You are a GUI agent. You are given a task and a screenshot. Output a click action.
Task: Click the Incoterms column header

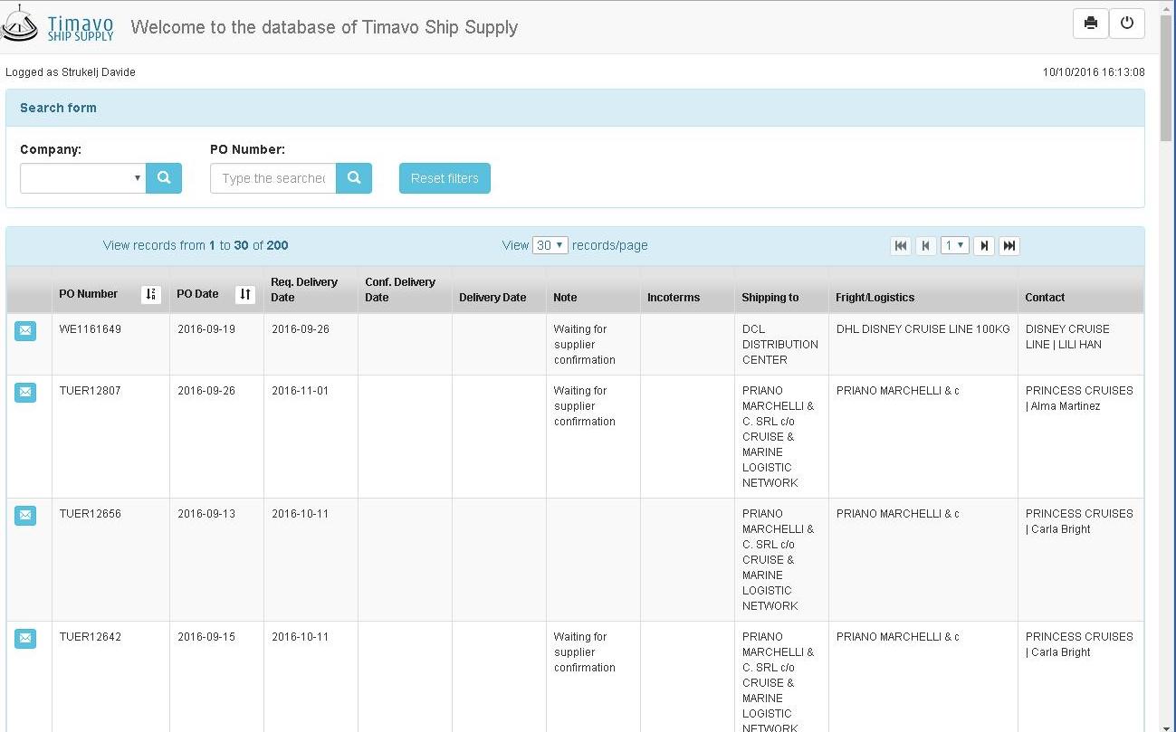coord(687,290)
